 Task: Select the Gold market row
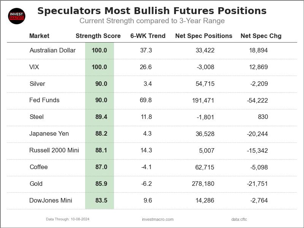[36, 184]
